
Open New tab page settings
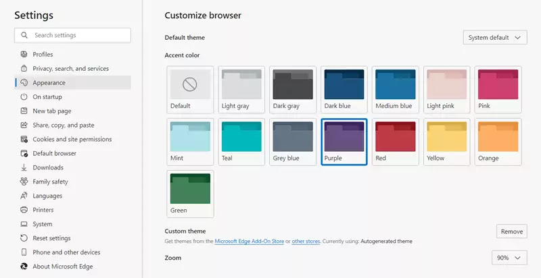[73, 111]
